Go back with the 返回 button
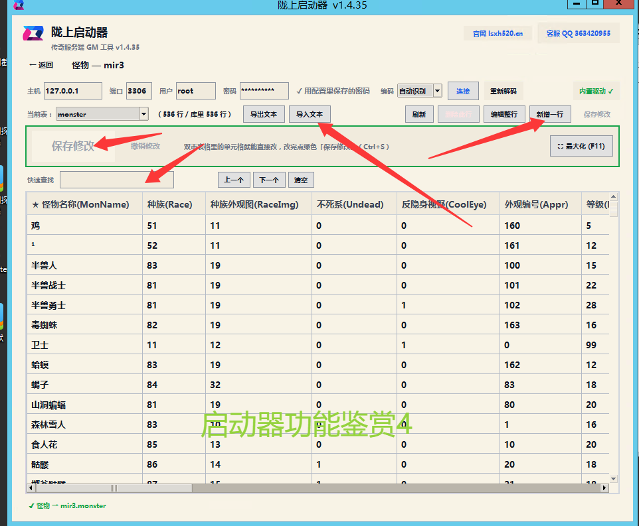This screenshot has height=526, width=639. 41,65
